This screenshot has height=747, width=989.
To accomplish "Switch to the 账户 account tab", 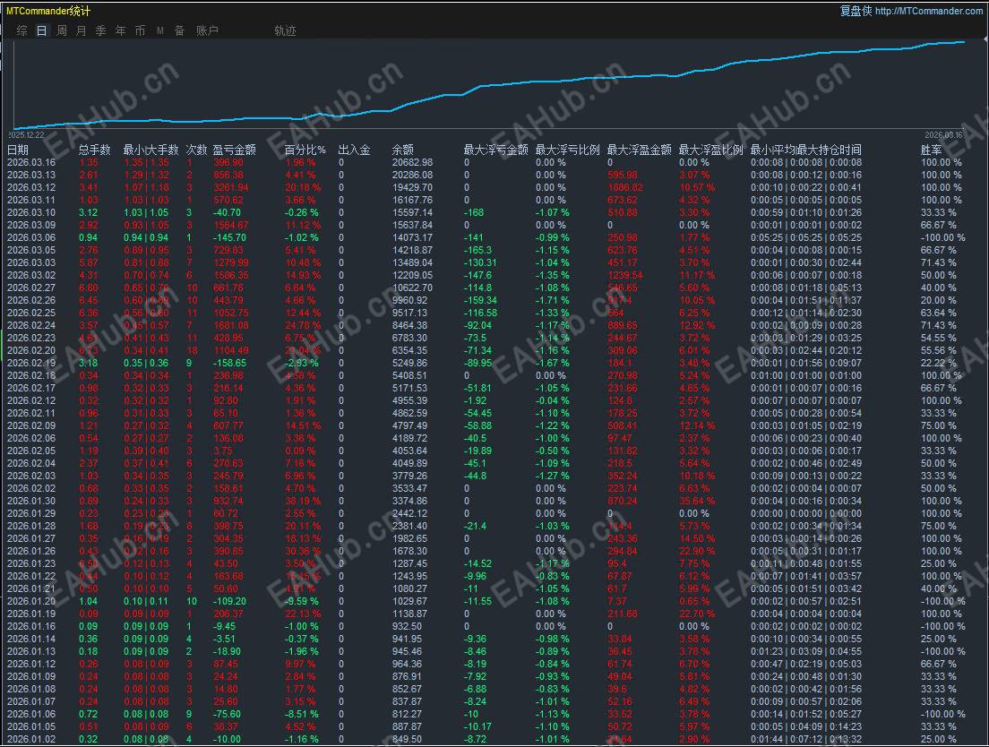I will coord(207,30).
